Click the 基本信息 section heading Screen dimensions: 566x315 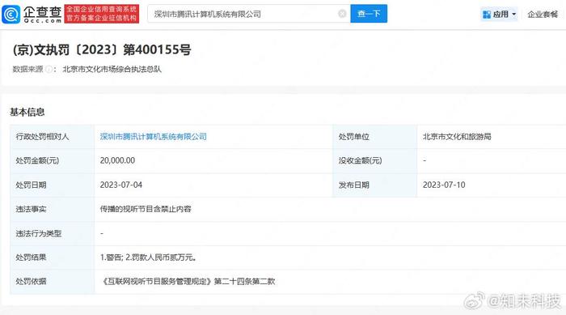click(x=27, y=112)
